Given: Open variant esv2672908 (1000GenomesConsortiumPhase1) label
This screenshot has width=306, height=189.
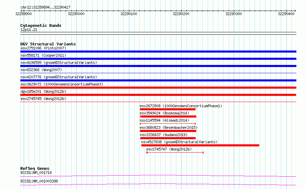Looking at the screenshot, I should (x=181, y=106).
